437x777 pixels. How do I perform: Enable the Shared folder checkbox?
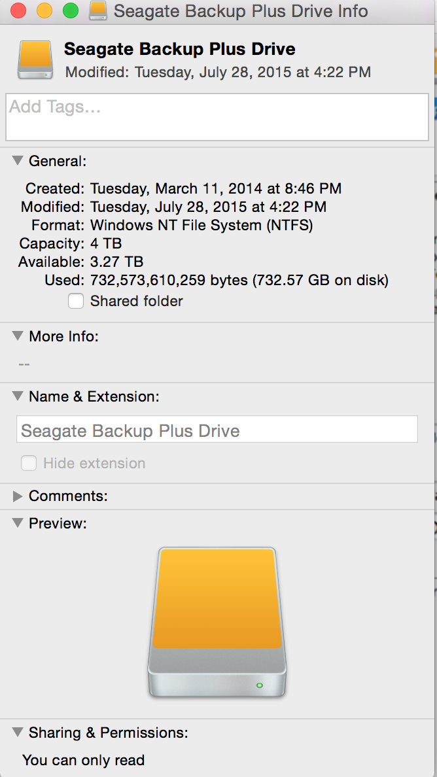tap(76, 301)
